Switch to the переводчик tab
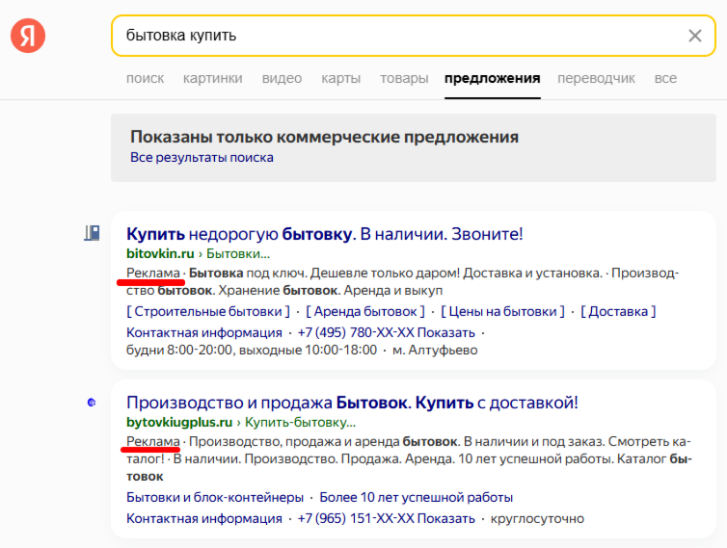The image size is (727, 548). coord(596,78)
